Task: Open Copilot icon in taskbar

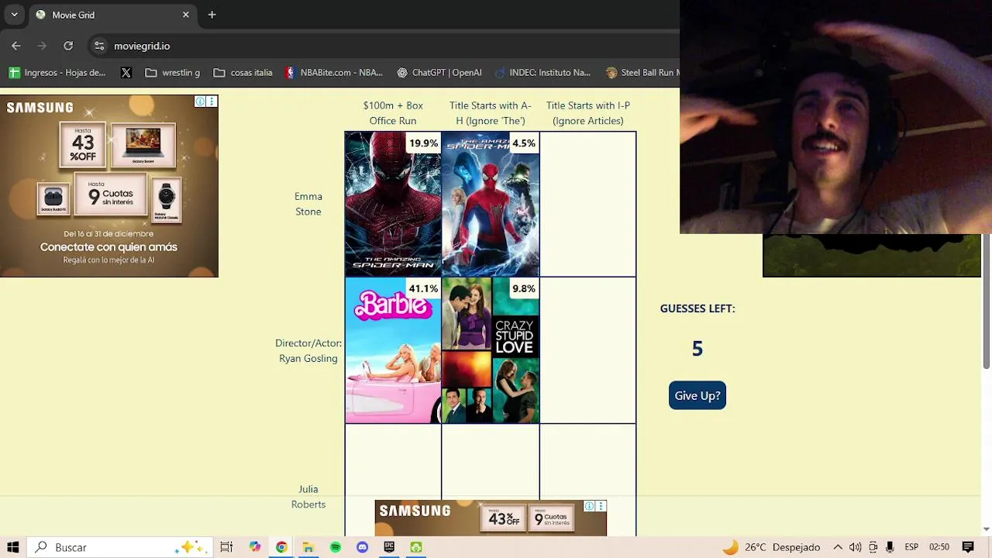Action: [x=254, y=547]
